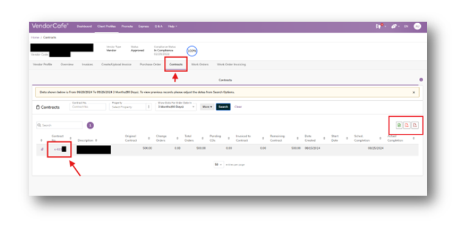Sort by Total Orders column
Viewport: 474px width, 239px height.
pos(202,138)
